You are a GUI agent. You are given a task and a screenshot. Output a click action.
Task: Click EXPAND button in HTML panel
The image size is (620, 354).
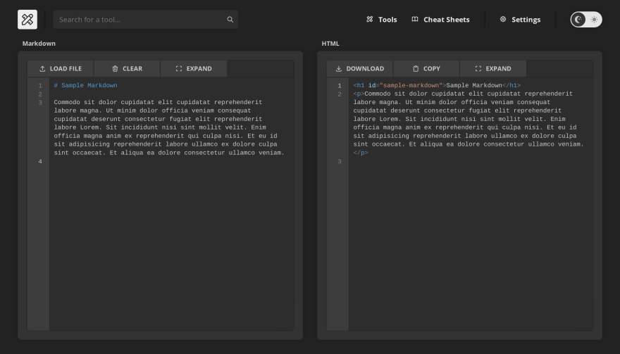[x=493, y=69]
